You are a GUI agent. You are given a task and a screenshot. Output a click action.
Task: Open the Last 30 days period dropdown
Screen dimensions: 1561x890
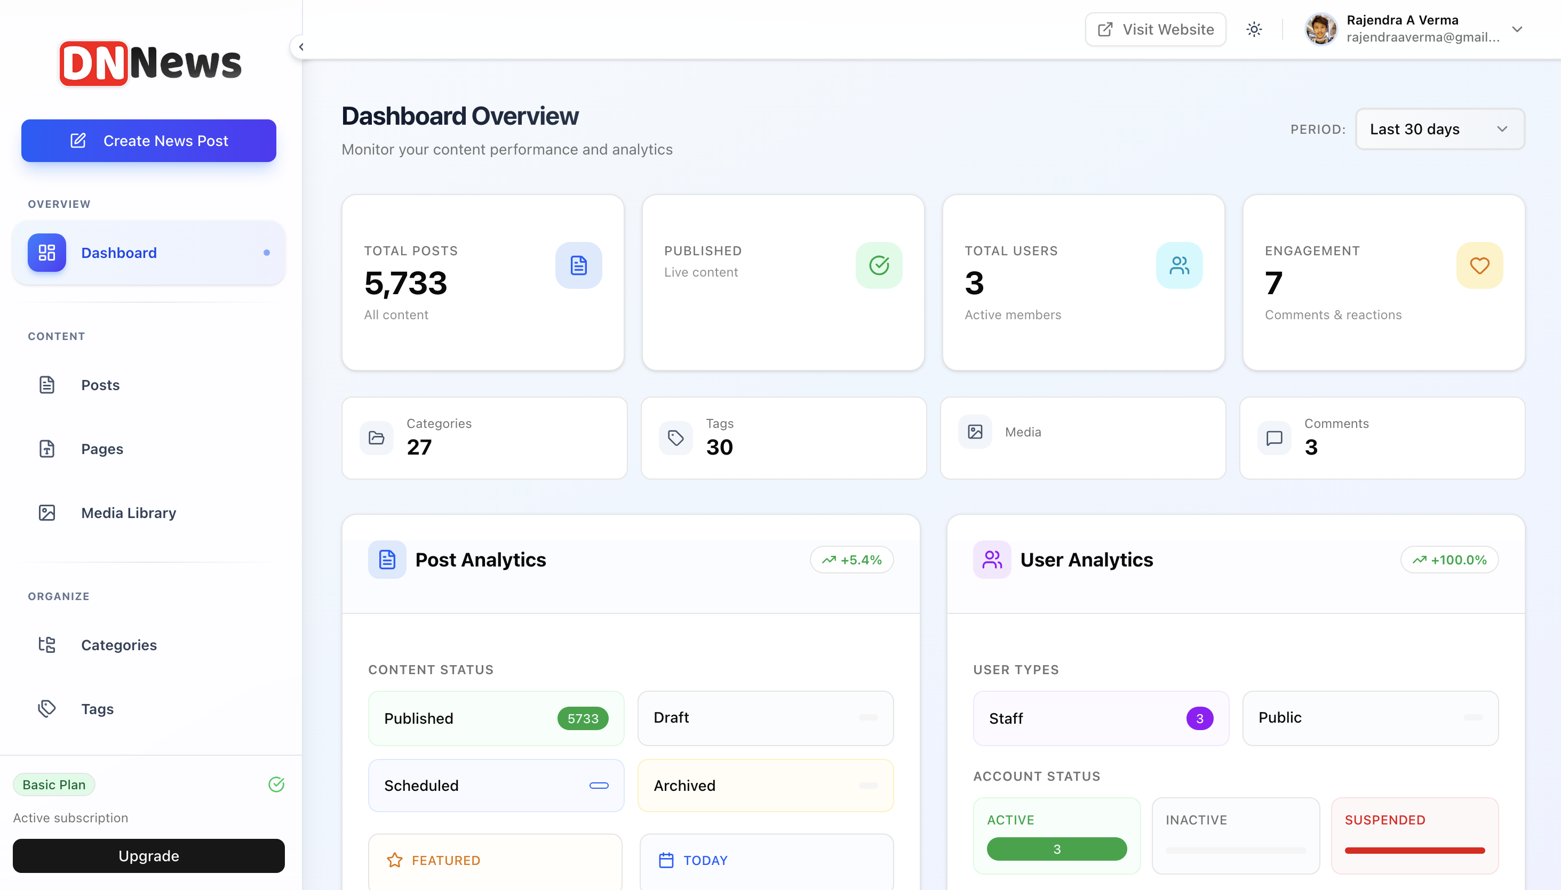[1439, 129]
